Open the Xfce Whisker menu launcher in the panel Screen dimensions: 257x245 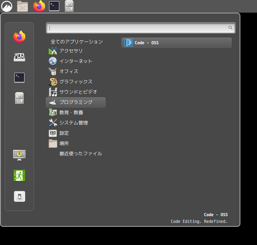coord(7,6)
